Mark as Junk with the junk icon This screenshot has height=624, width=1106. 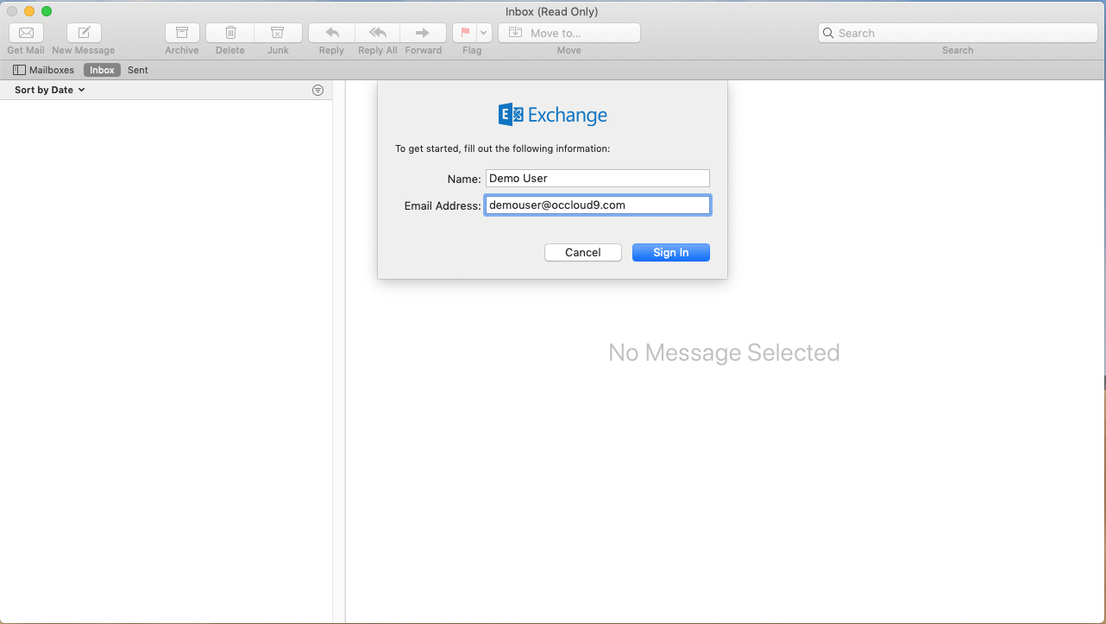coord(278,33)
